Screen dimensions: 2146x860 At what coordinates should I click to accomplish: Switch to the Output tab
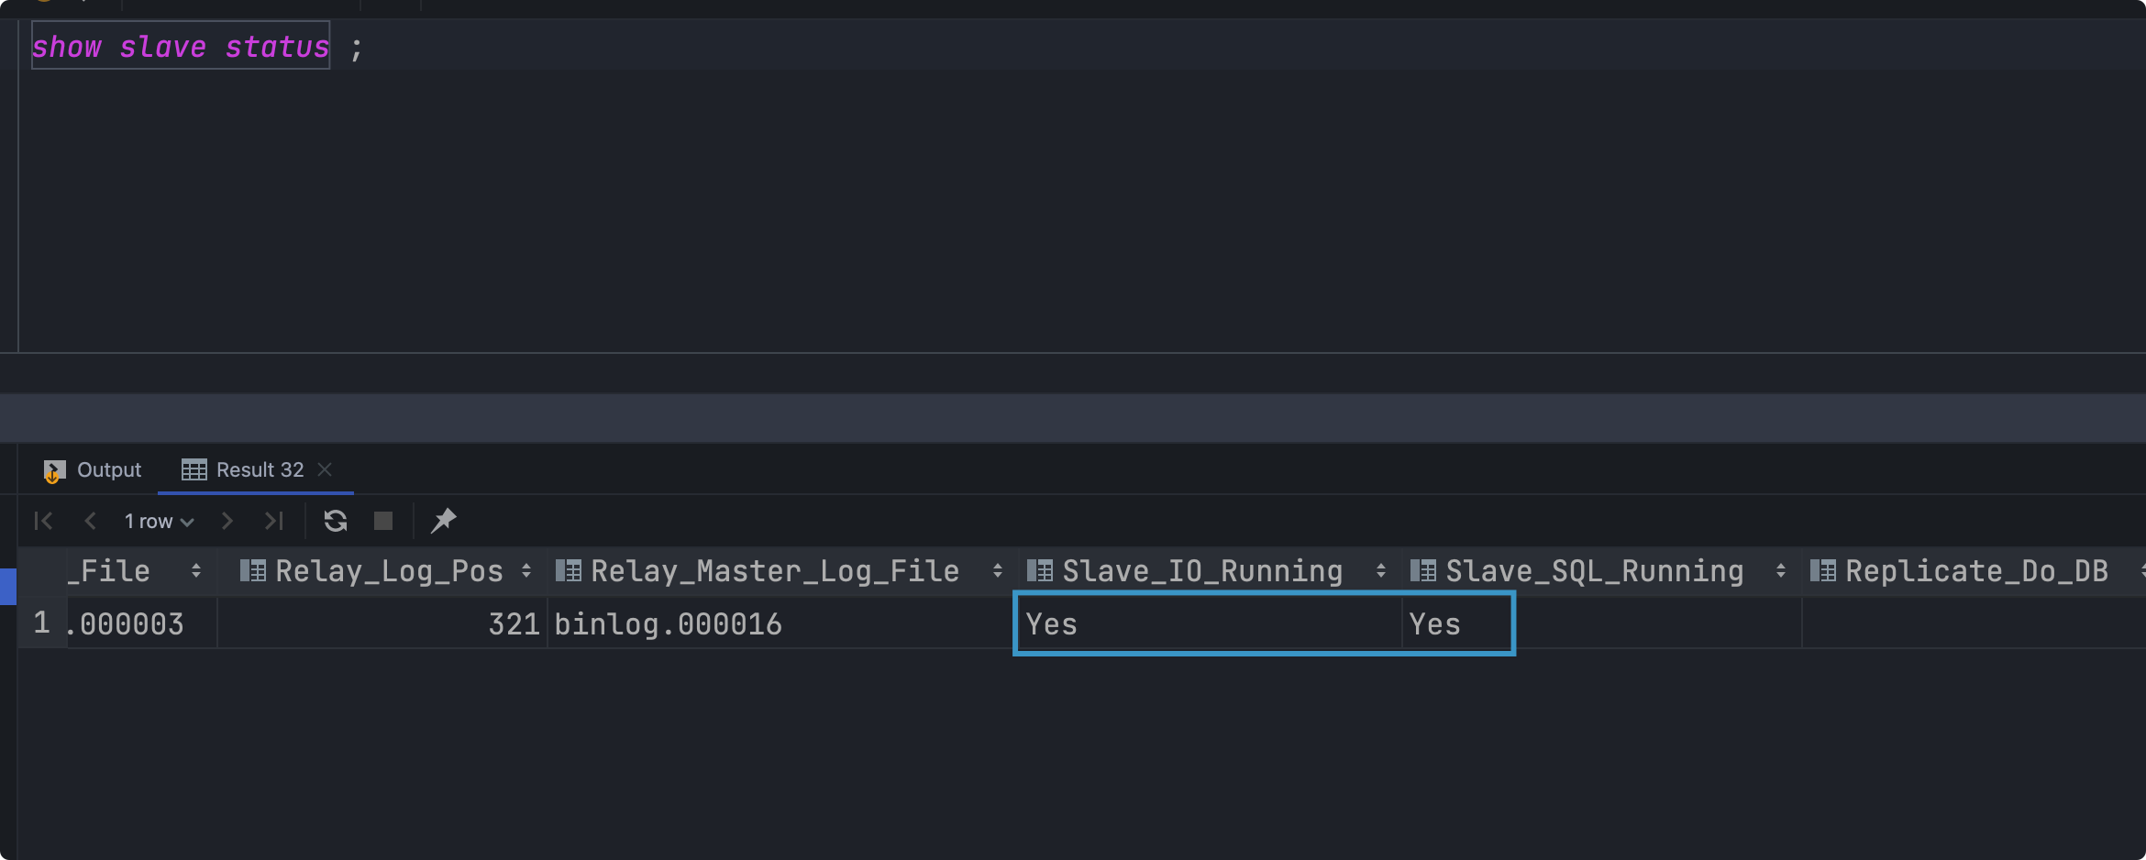[x=94, y=470]
